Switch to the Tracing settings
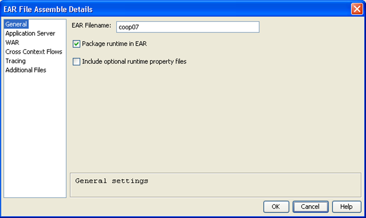 (15, 61)
